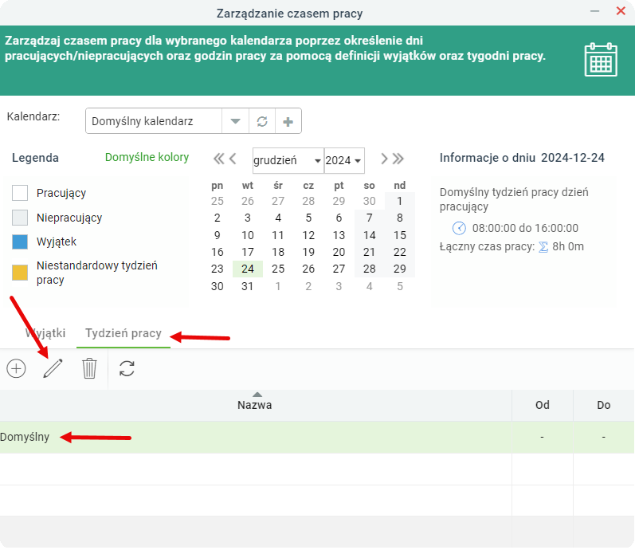Image resolution: width=635 pixels, height=550 pixels.
Task: Select day 30 in last calendar row
Action: pyautogui.click(x=218, y=286)
